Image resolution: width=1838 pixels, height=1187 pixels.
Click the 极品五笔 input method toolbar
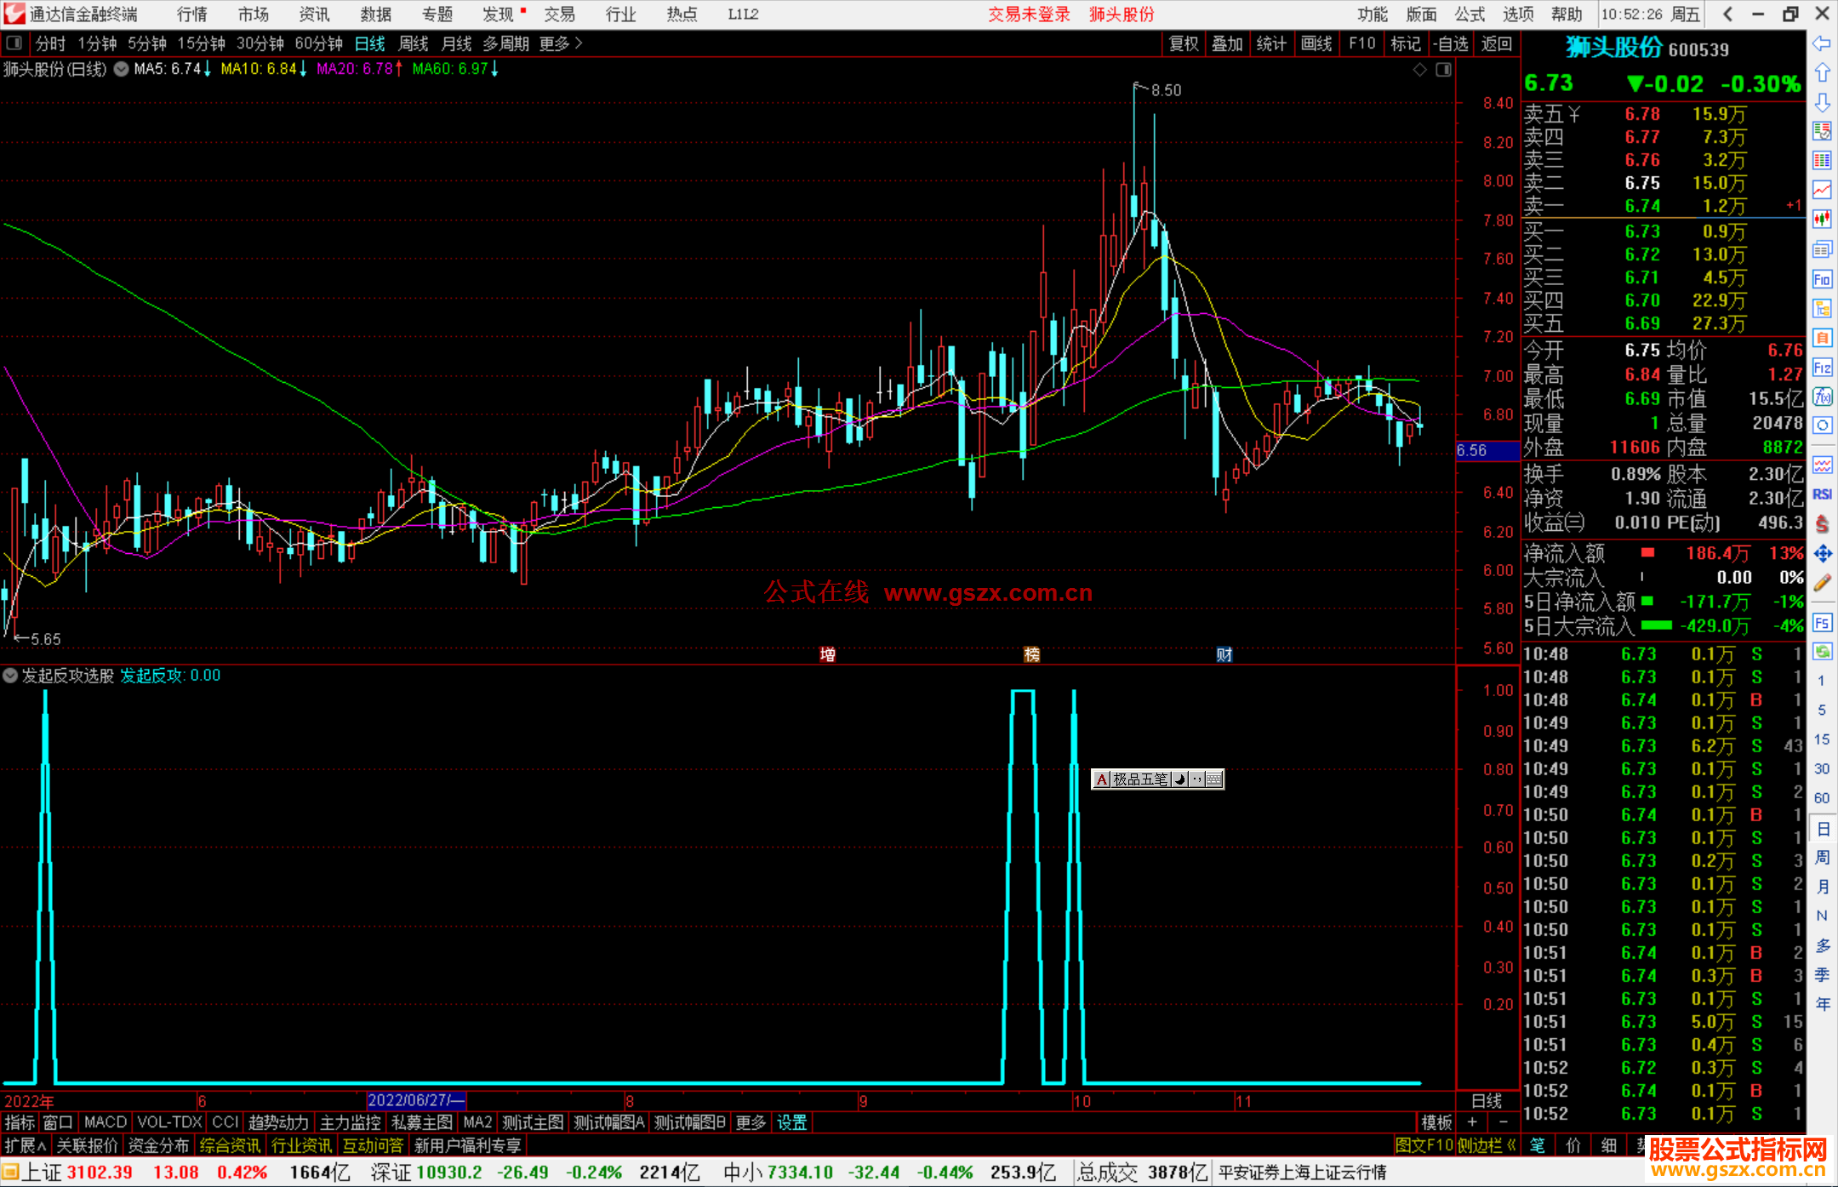pos(1157,779)
